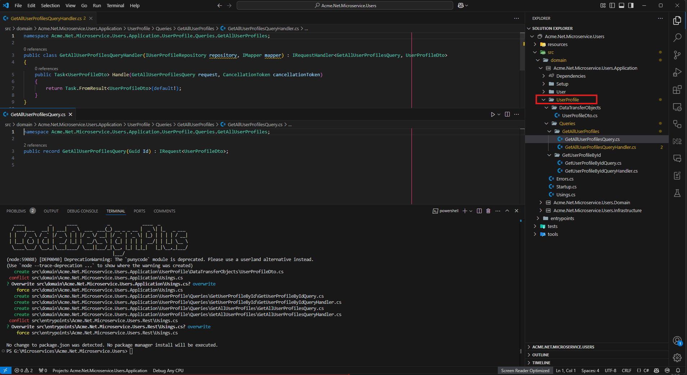Open notifications bell in status bar
This screenshot has height=375, width=687.
[678, 370]
